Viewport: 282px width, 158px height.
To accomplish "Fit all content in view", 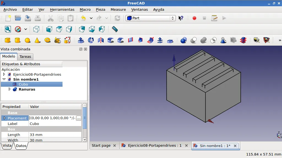I will (8, 29).
